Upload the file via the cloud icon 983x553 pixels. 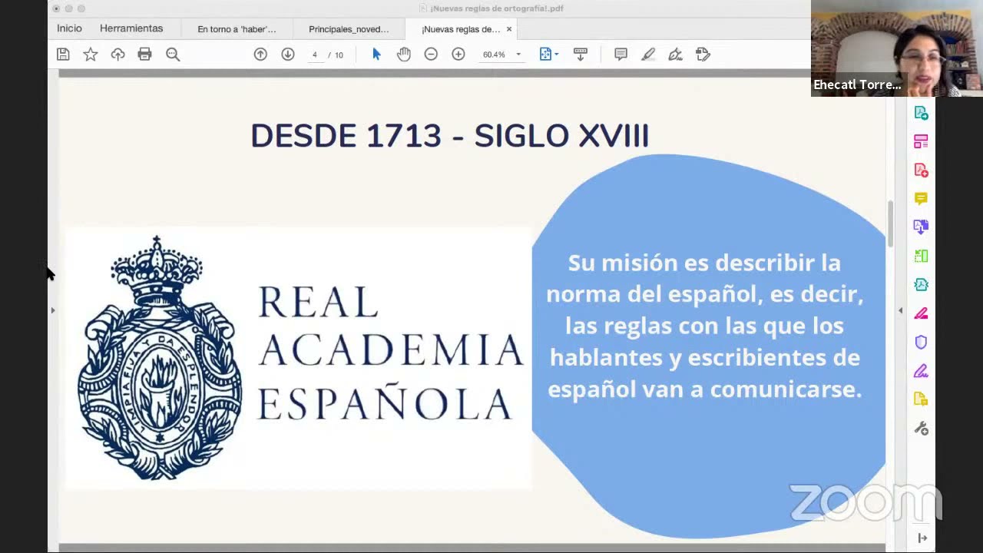pyautogui.click(x=117, y=55)
